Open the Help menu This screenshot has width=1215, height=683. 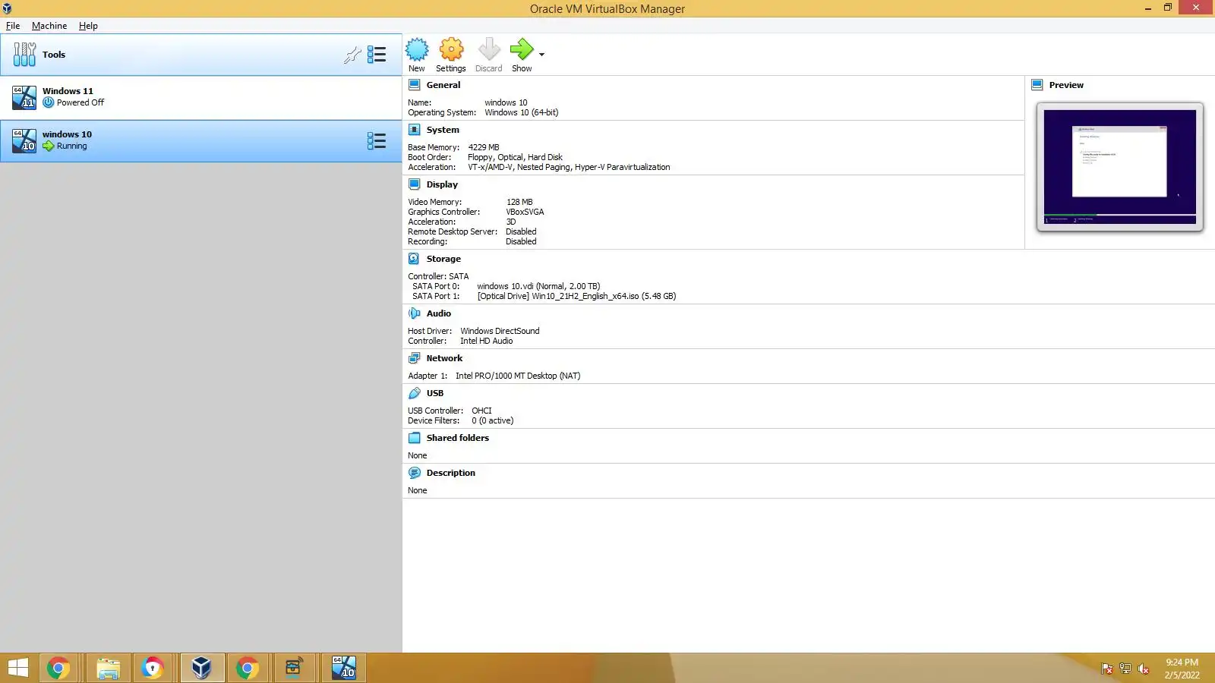pos(88,26)
